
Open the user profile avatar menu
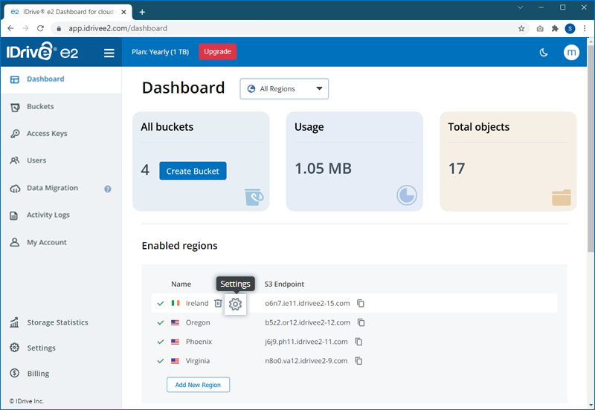point(571,52)
